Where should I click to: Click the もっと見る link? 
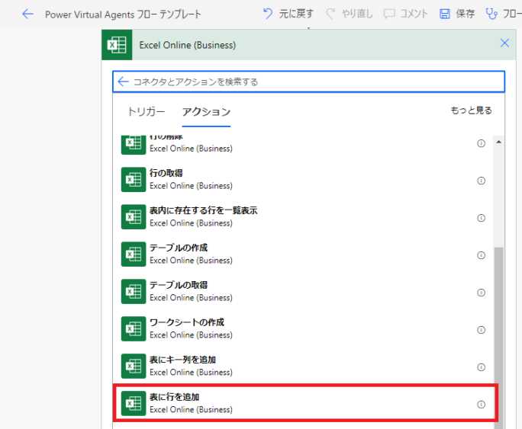click(471, 110)
